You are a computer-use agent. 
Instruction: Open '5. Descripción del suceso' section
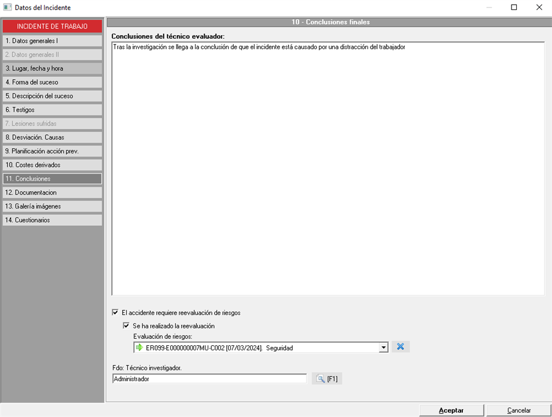[x=52, y=96]
